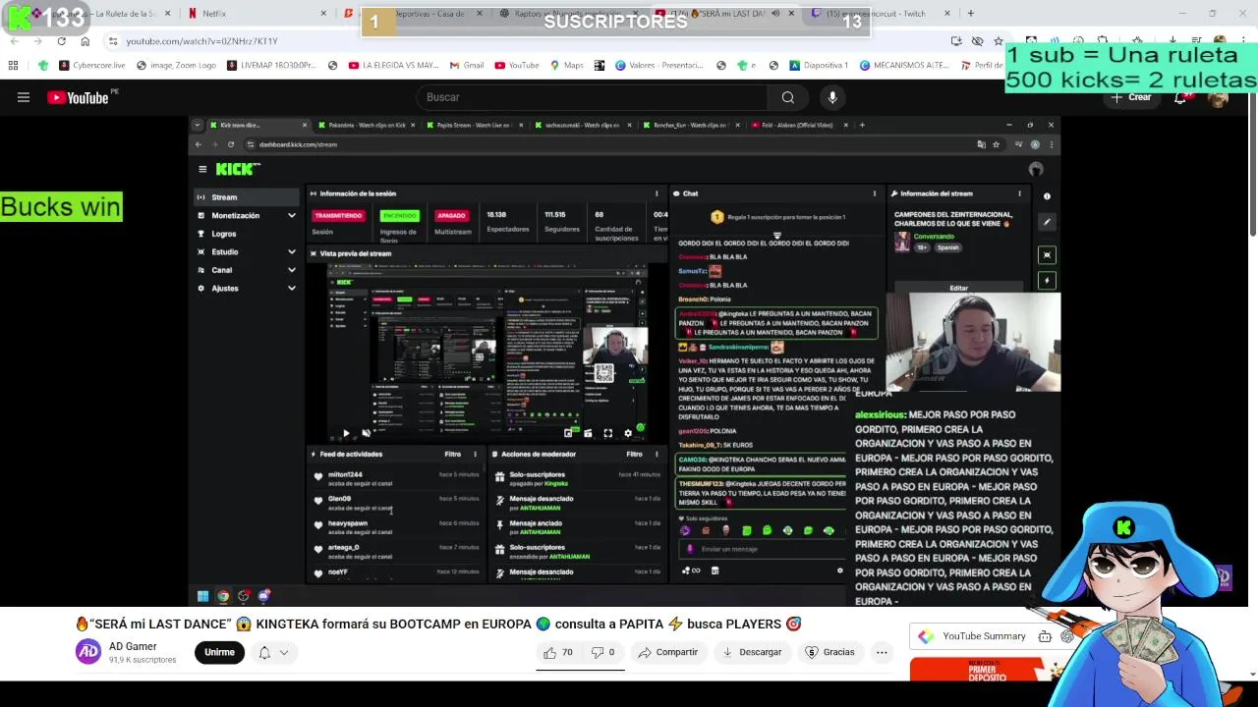
Task: Start voice search with the microphone icon
Action: [832, 97]
